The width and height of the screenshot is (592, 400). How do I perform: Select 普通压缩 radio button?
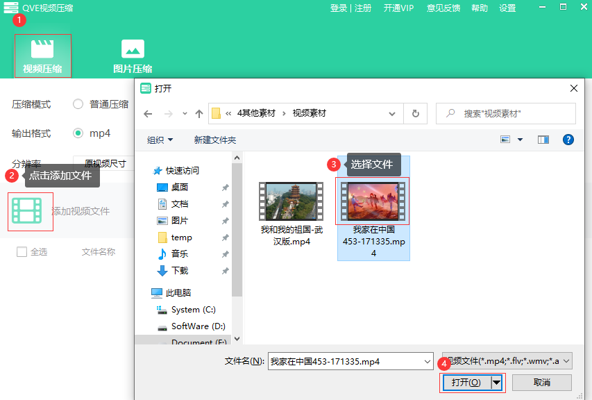point(78,104)
